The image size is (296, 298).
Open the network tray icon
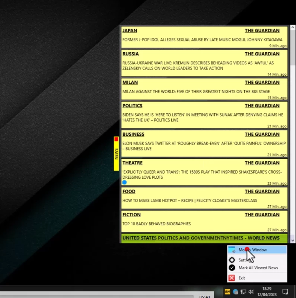click(x=243, y=292)
